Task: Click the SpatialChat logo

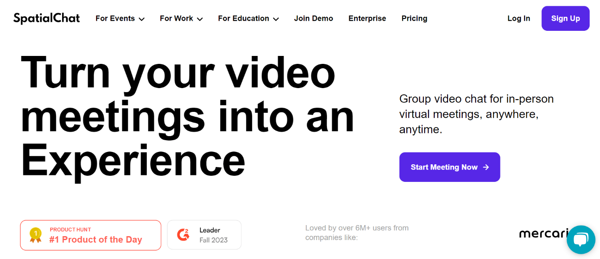Action: point(47,18)
